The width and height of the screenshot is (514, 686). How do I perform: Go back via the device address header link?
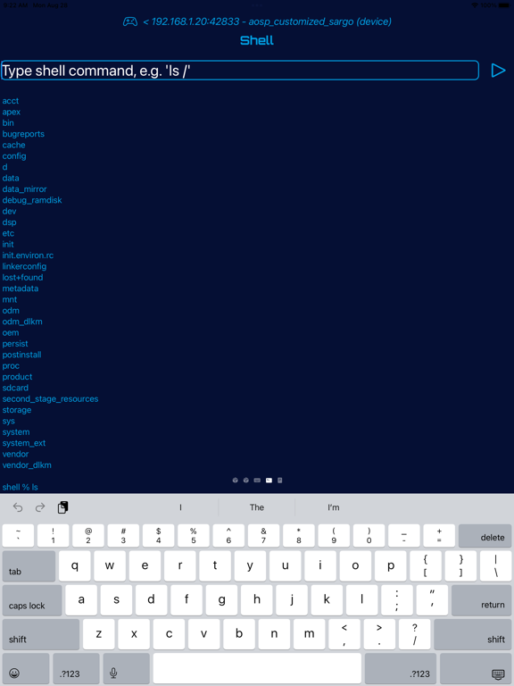pos(267,21)
